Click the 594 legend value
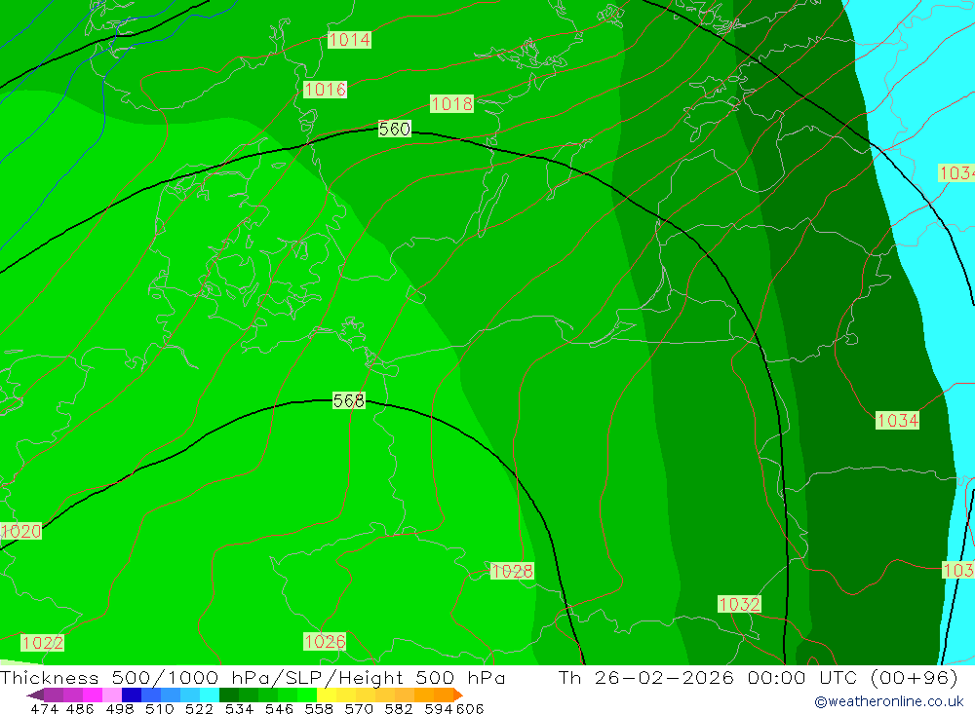This screenshot has height=714, width=975. pyautogui.click(x=439, y=709)
